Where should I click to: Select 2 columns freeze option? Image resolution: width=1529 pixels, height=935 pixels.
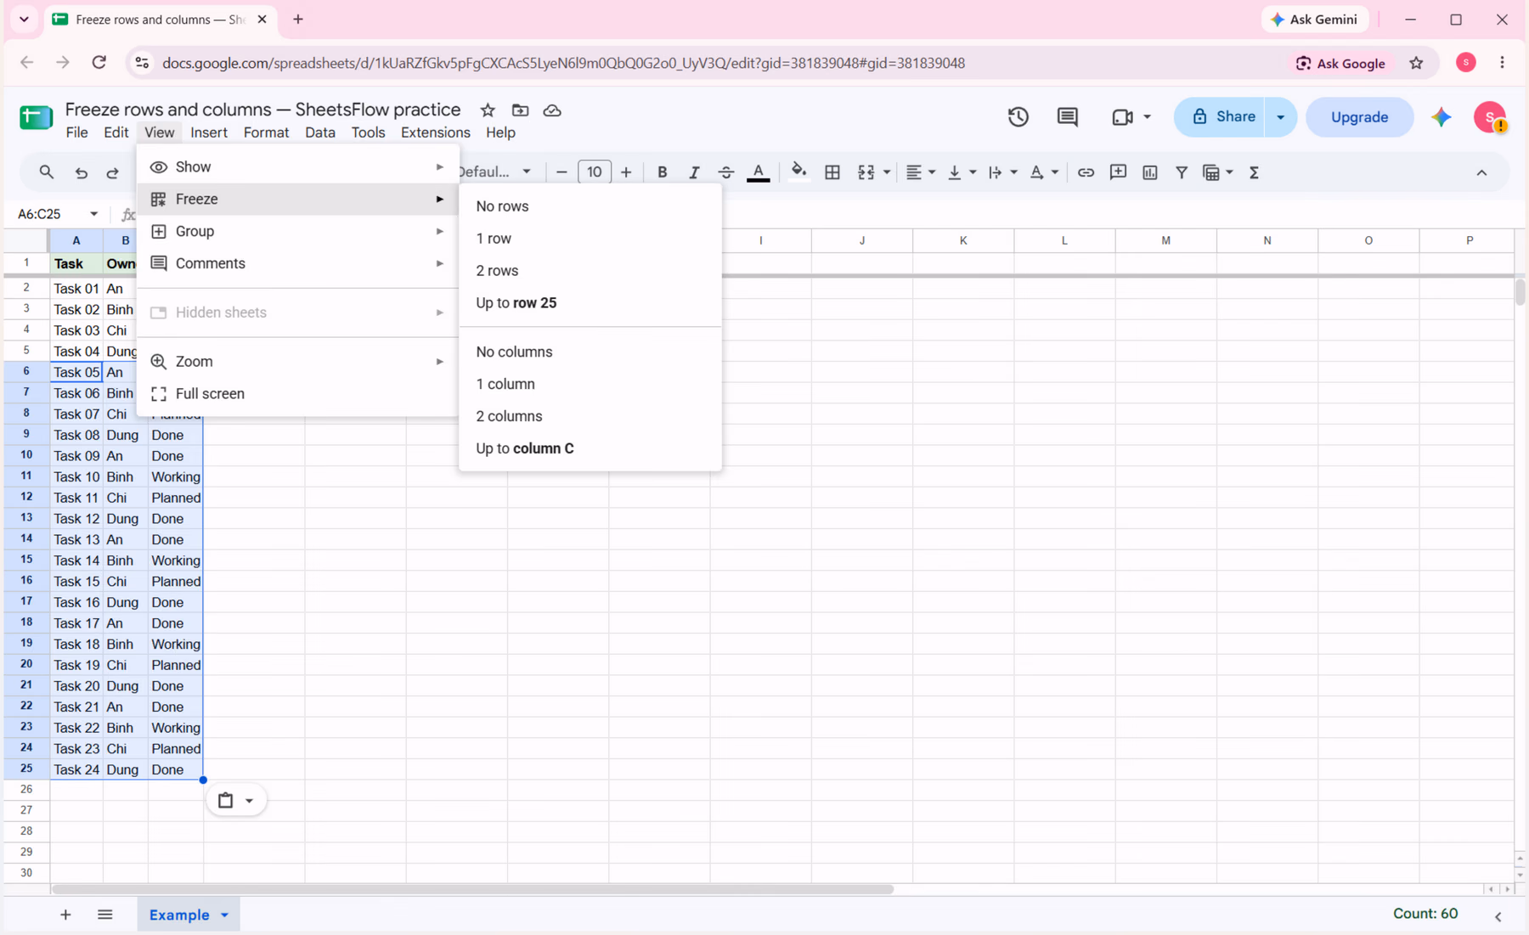pos(590,416)
